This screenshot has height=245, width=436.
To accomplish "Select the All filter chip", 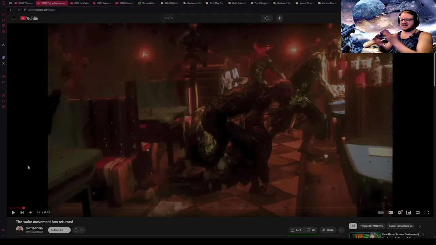I will tap(353, 226).
